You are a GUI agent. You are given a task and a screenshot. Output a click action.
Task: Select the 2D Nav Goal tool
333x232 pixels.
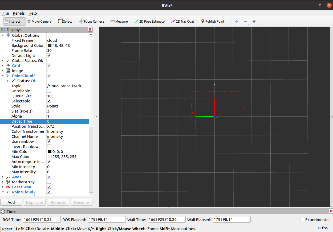[x=182, y=21]
